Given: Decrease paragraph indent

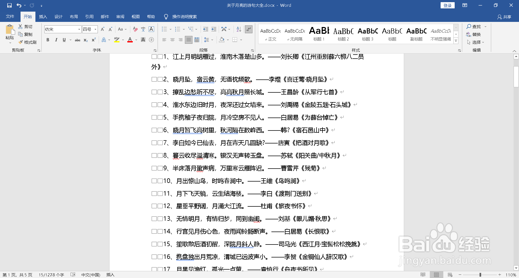Looking at the screenshot, I should 205,29.
